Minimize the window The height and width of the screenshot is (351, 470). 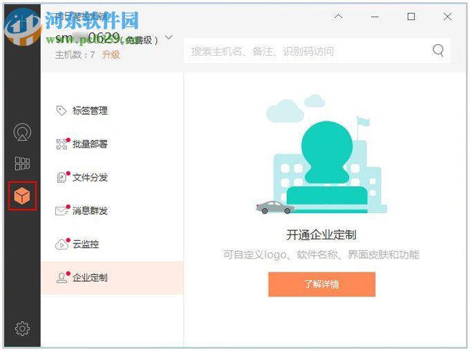coord(375,17)
